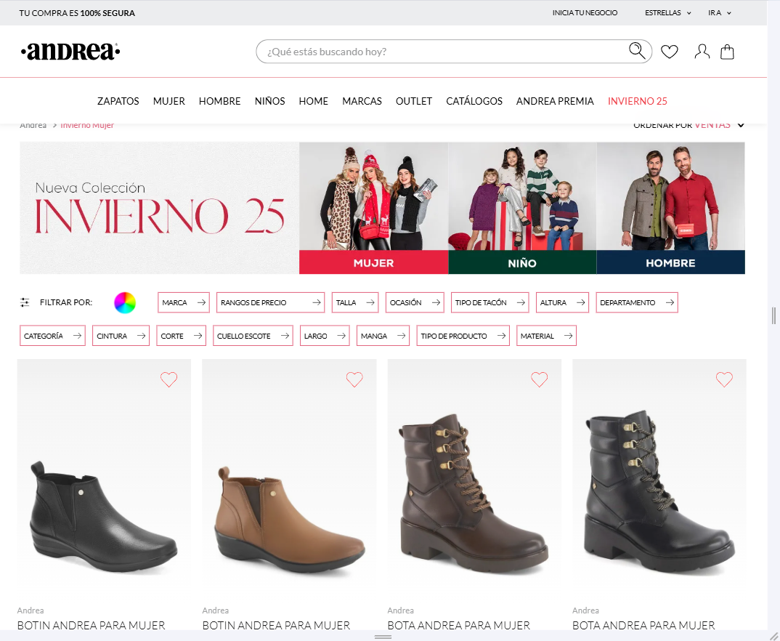View cart via the shopping bag icon
780x641 pixels.
[727, 51]
